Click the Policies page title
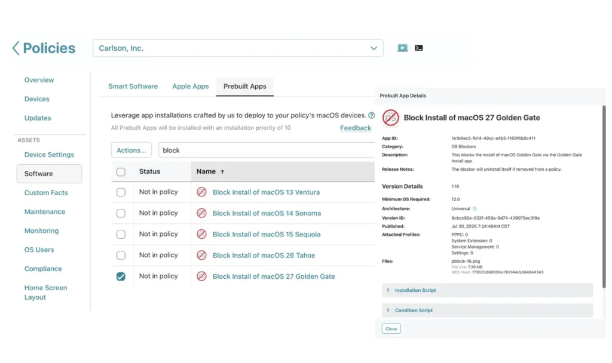612x363 pixels. click(x=49, y=48)
